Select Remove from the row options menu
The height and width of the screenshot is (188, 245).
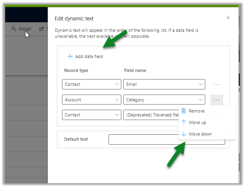[196, 111]
